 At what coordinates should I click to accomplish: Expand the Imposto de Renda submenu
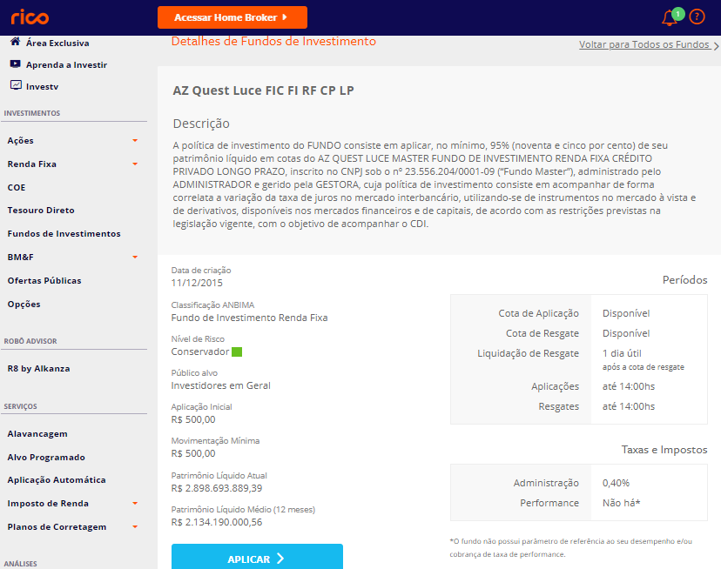point(135,503)
